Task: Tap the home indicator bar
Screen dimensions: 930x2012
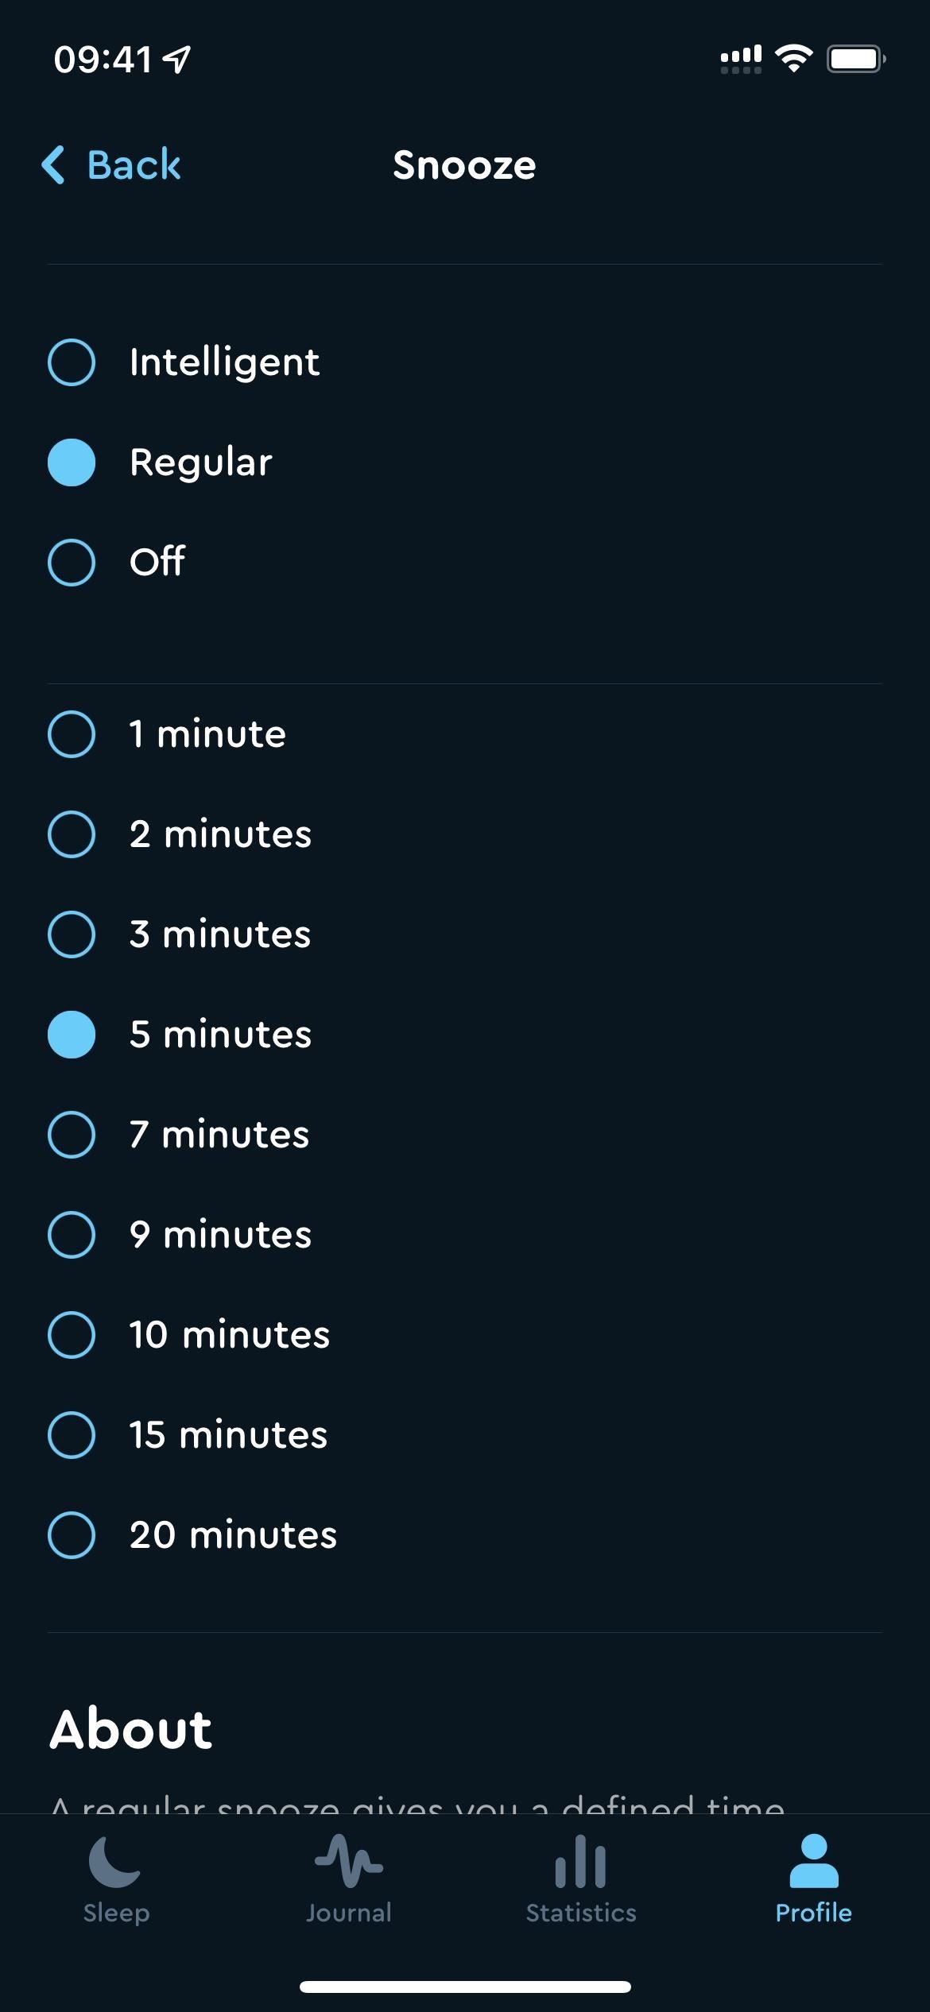Action: click(x=465, y=1987)
